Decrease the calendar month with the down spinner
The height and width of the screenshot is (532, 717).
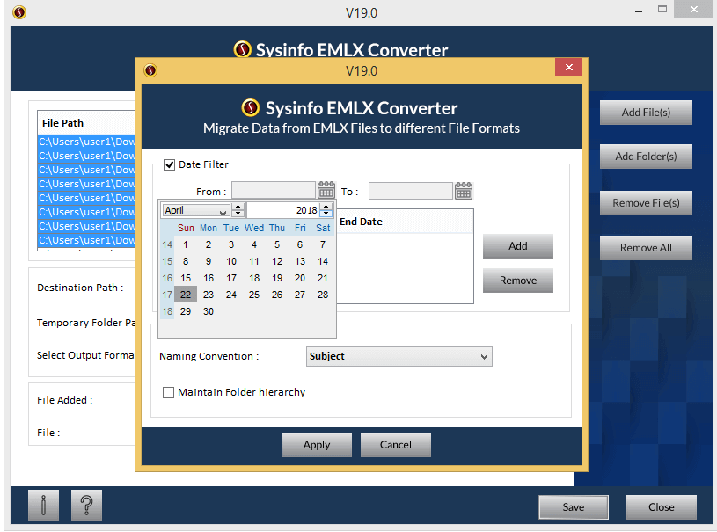(x=238, y=214)
